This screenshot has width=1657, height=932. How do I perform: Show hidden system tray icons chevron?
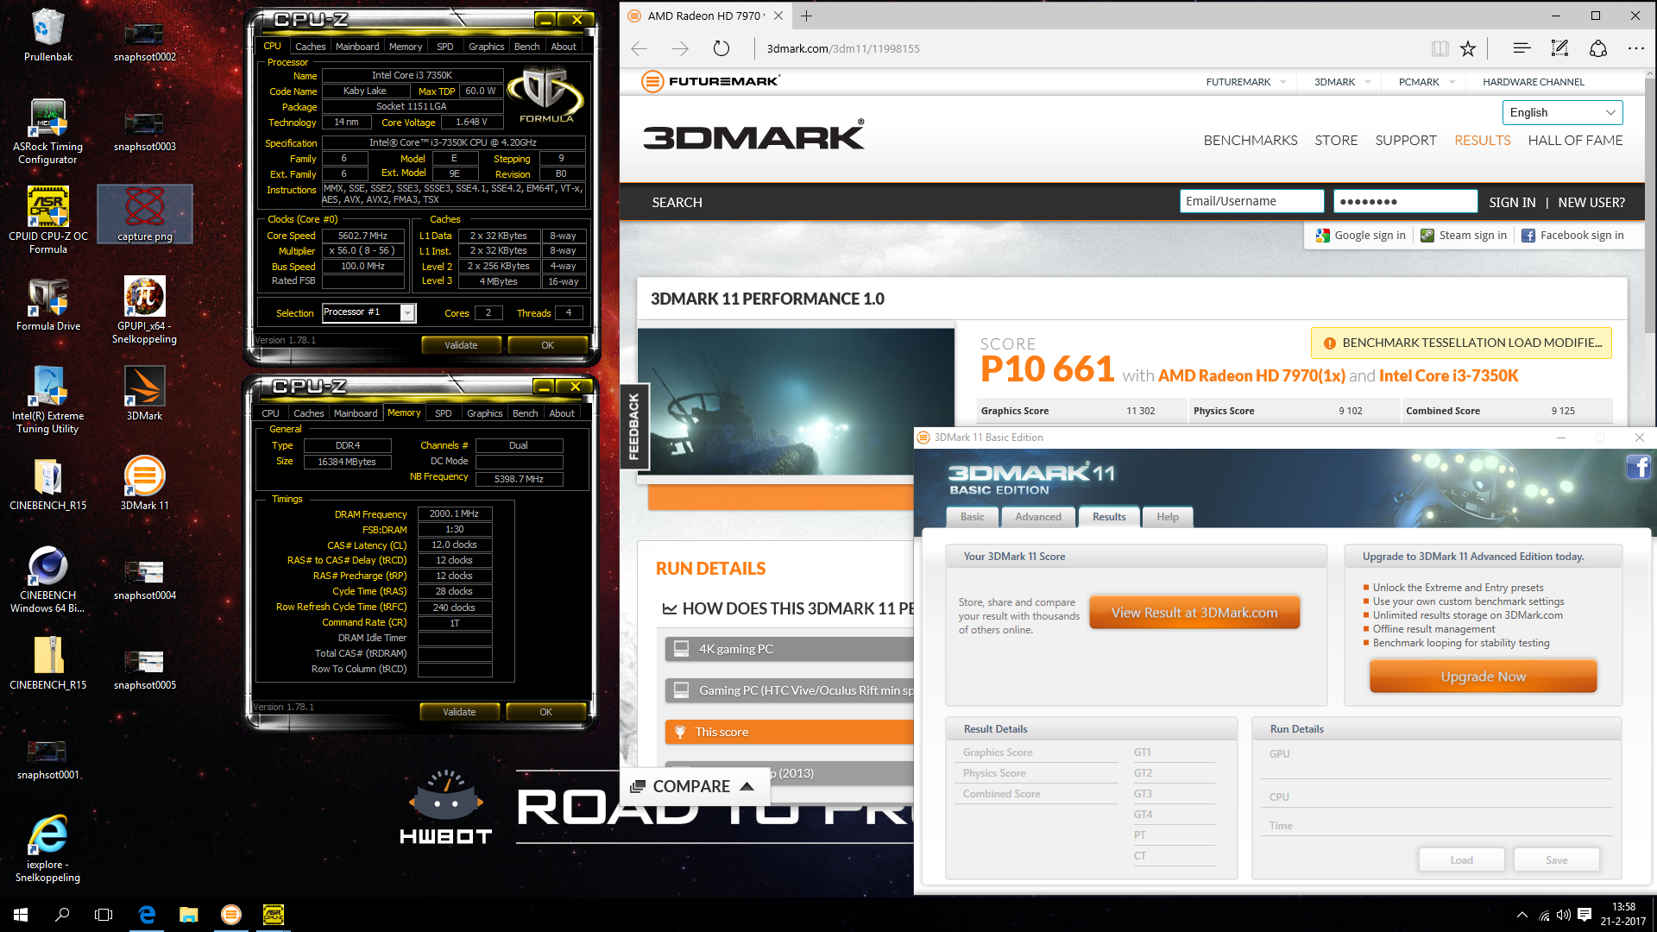(1522, 915)
